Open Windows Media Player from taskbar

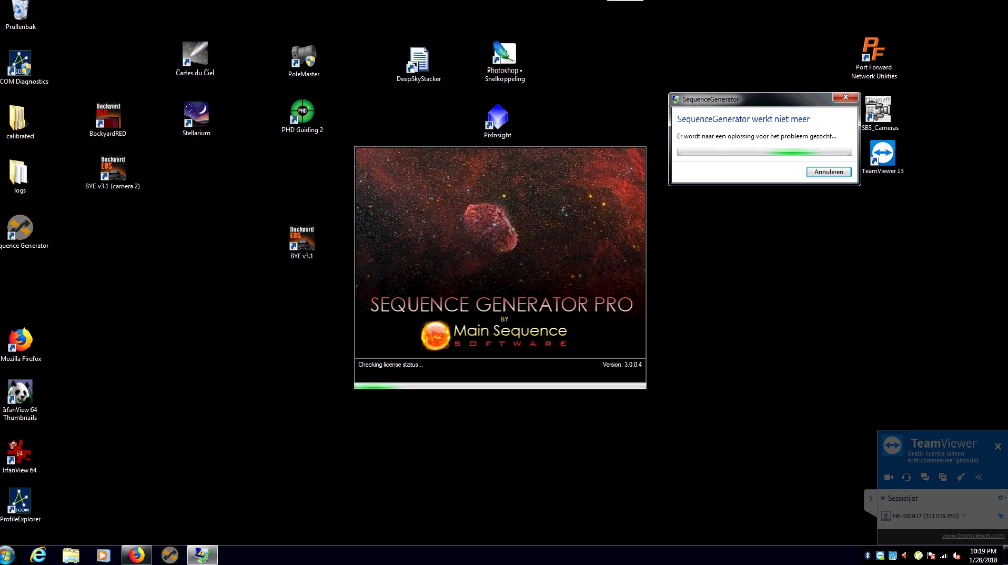click(103, 555)
